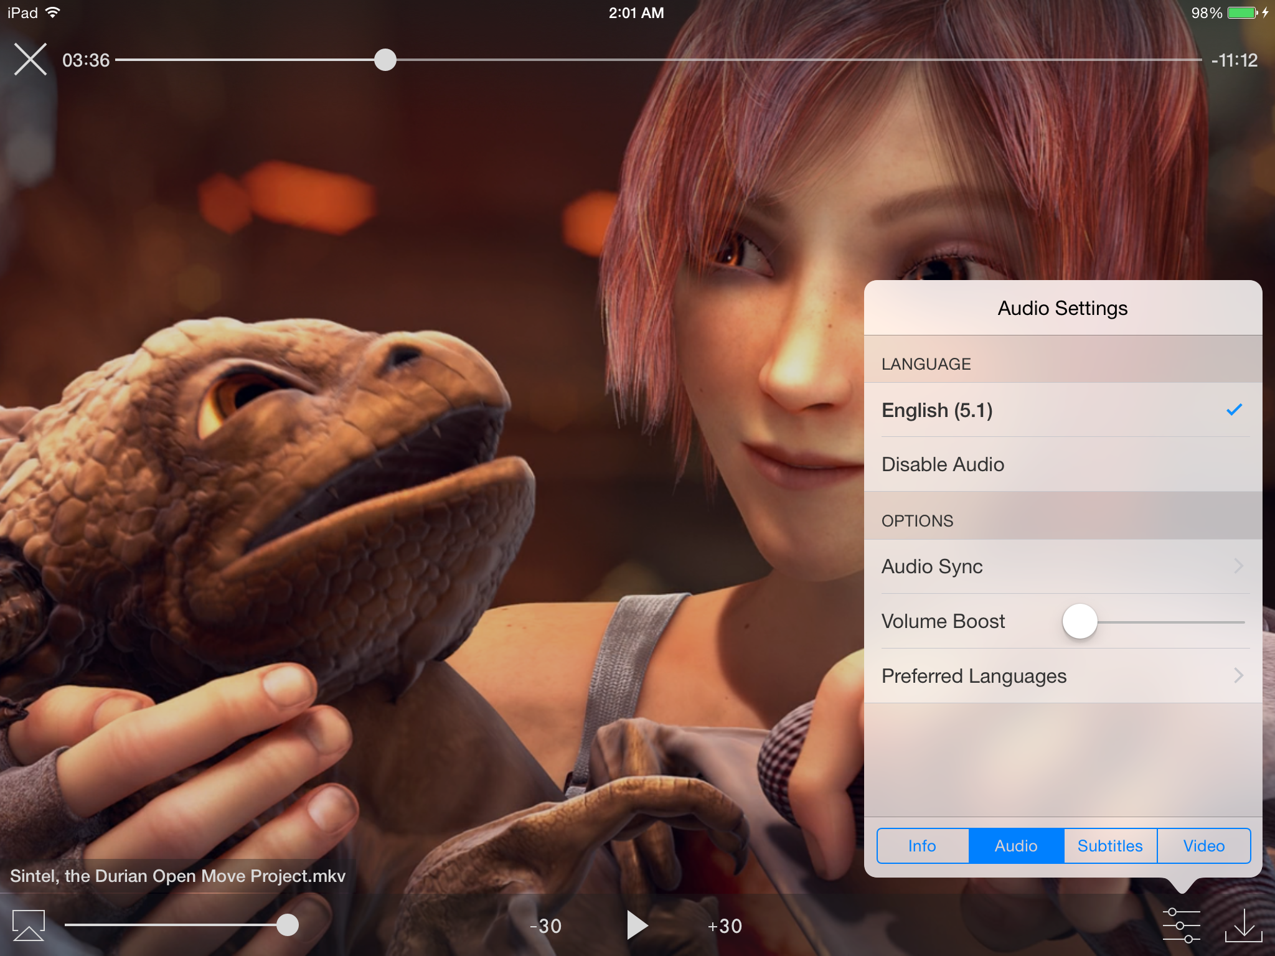This screenshot has height=956, width=1275.
Task: Open playback settings sliders icon
Action: coord(1181,925)
